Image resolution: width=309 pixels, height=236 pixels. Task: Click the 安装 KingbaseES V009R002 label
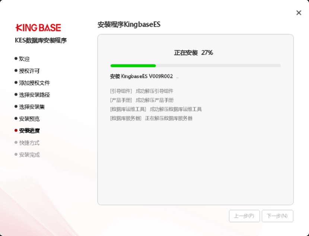(x=141, y=76)
